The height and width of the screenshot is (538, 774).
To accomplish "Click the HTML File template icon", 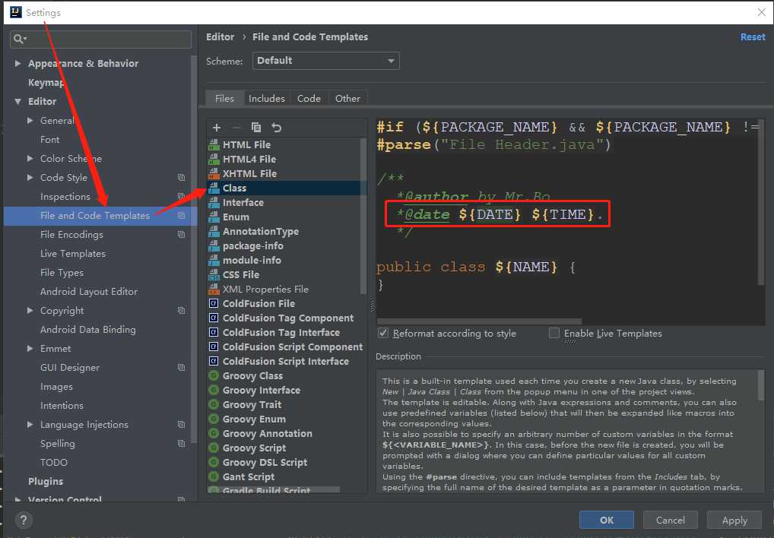I will click(x=214, y=144).
